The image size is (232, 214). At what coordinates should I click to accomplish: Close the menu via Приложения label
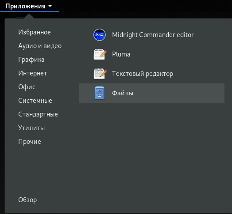tap(25, 6)
